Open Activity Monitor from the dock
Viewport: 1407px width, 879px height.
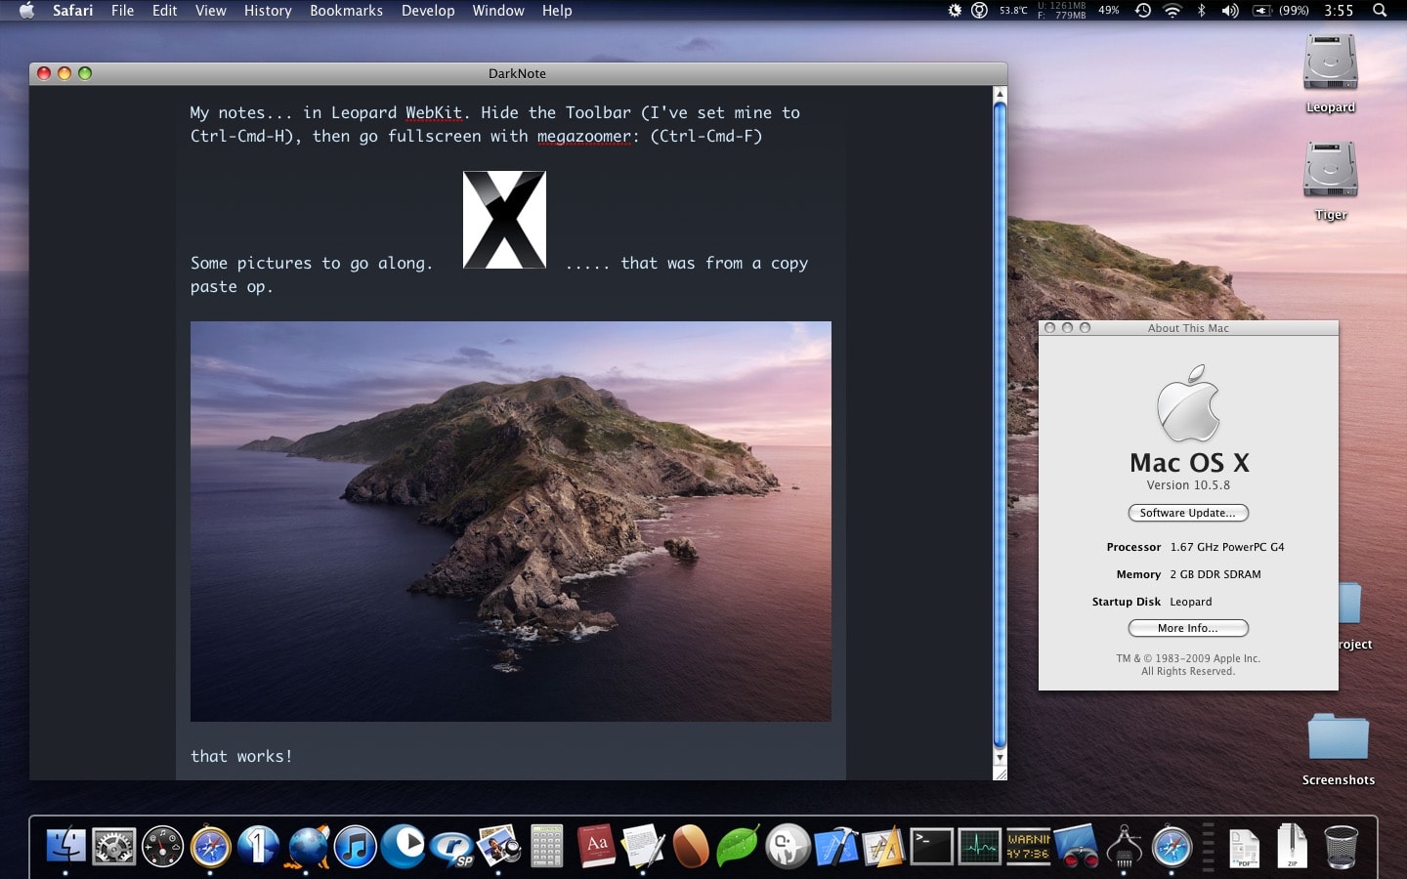pyautogui.click(x=979, y=846)
